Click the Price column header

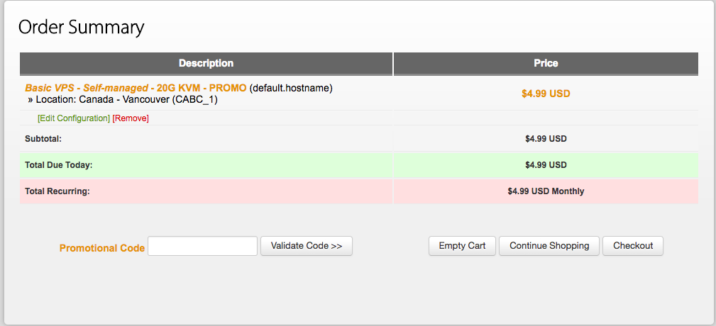546,64
